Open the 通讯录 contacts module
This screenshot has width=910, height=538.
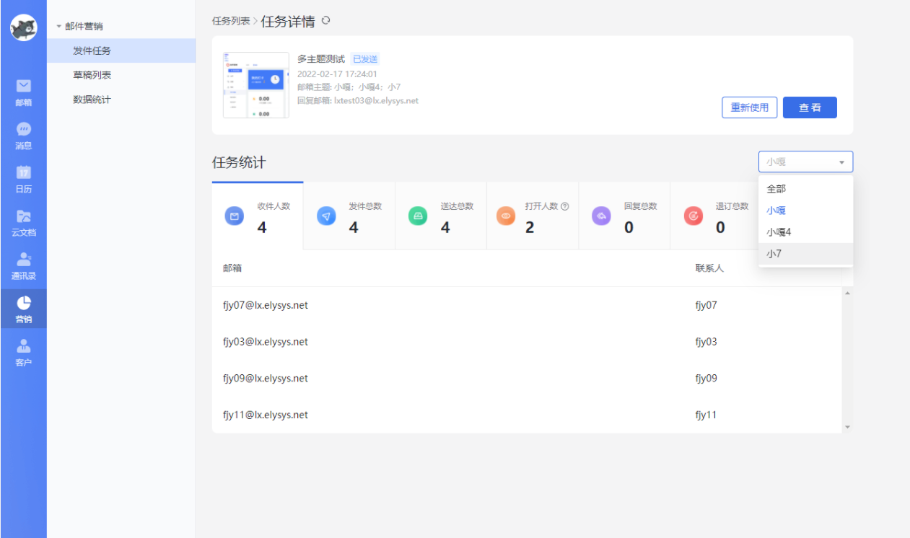(x=23, y=266)
